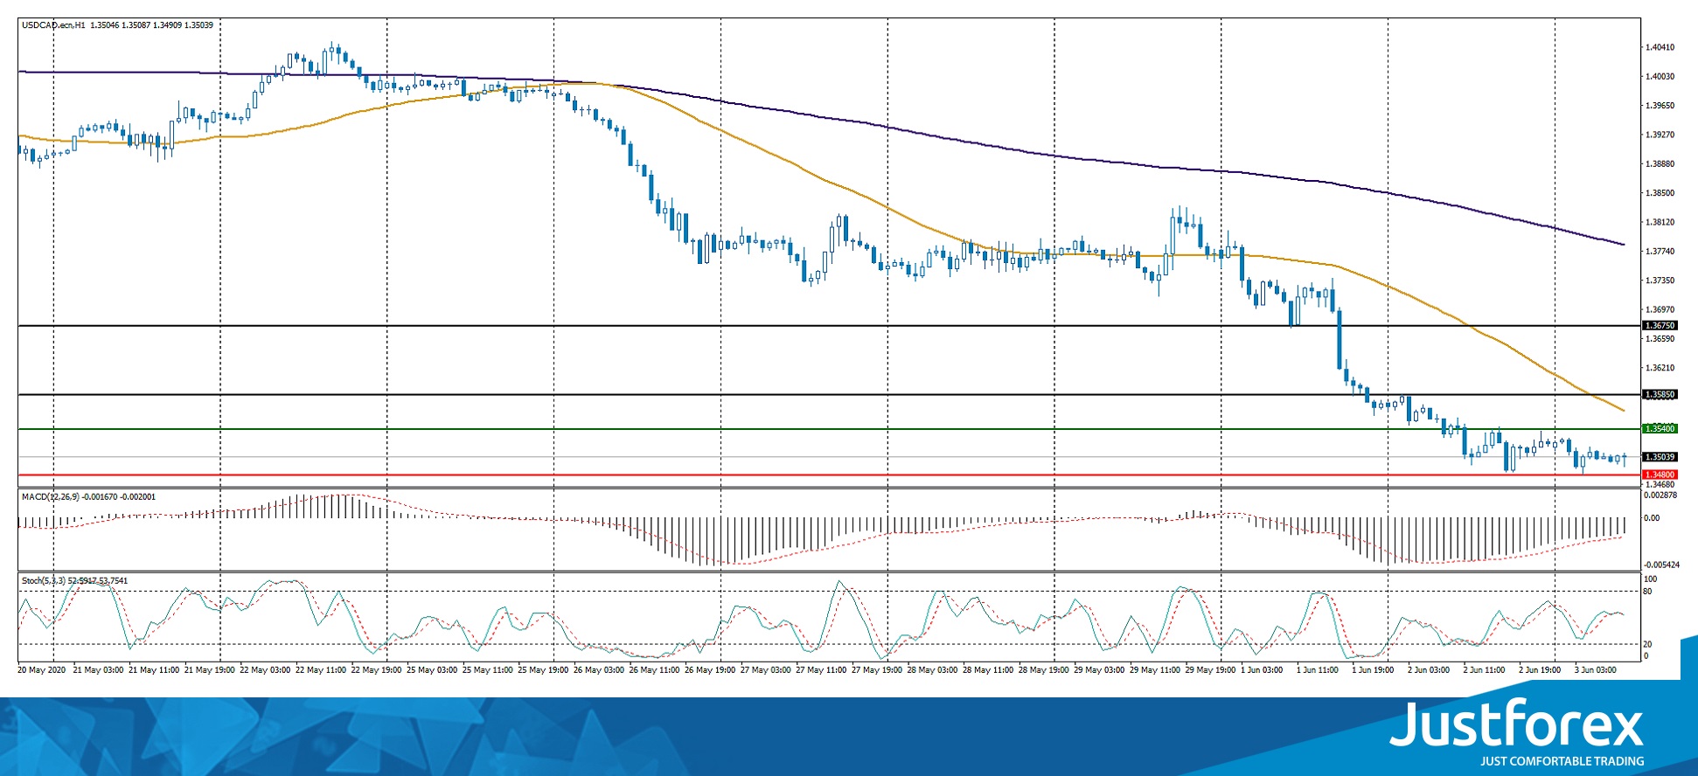Click the Stochastic scale value 100
Screen dimensions: 1698x776
click(x=1650, y=579)
